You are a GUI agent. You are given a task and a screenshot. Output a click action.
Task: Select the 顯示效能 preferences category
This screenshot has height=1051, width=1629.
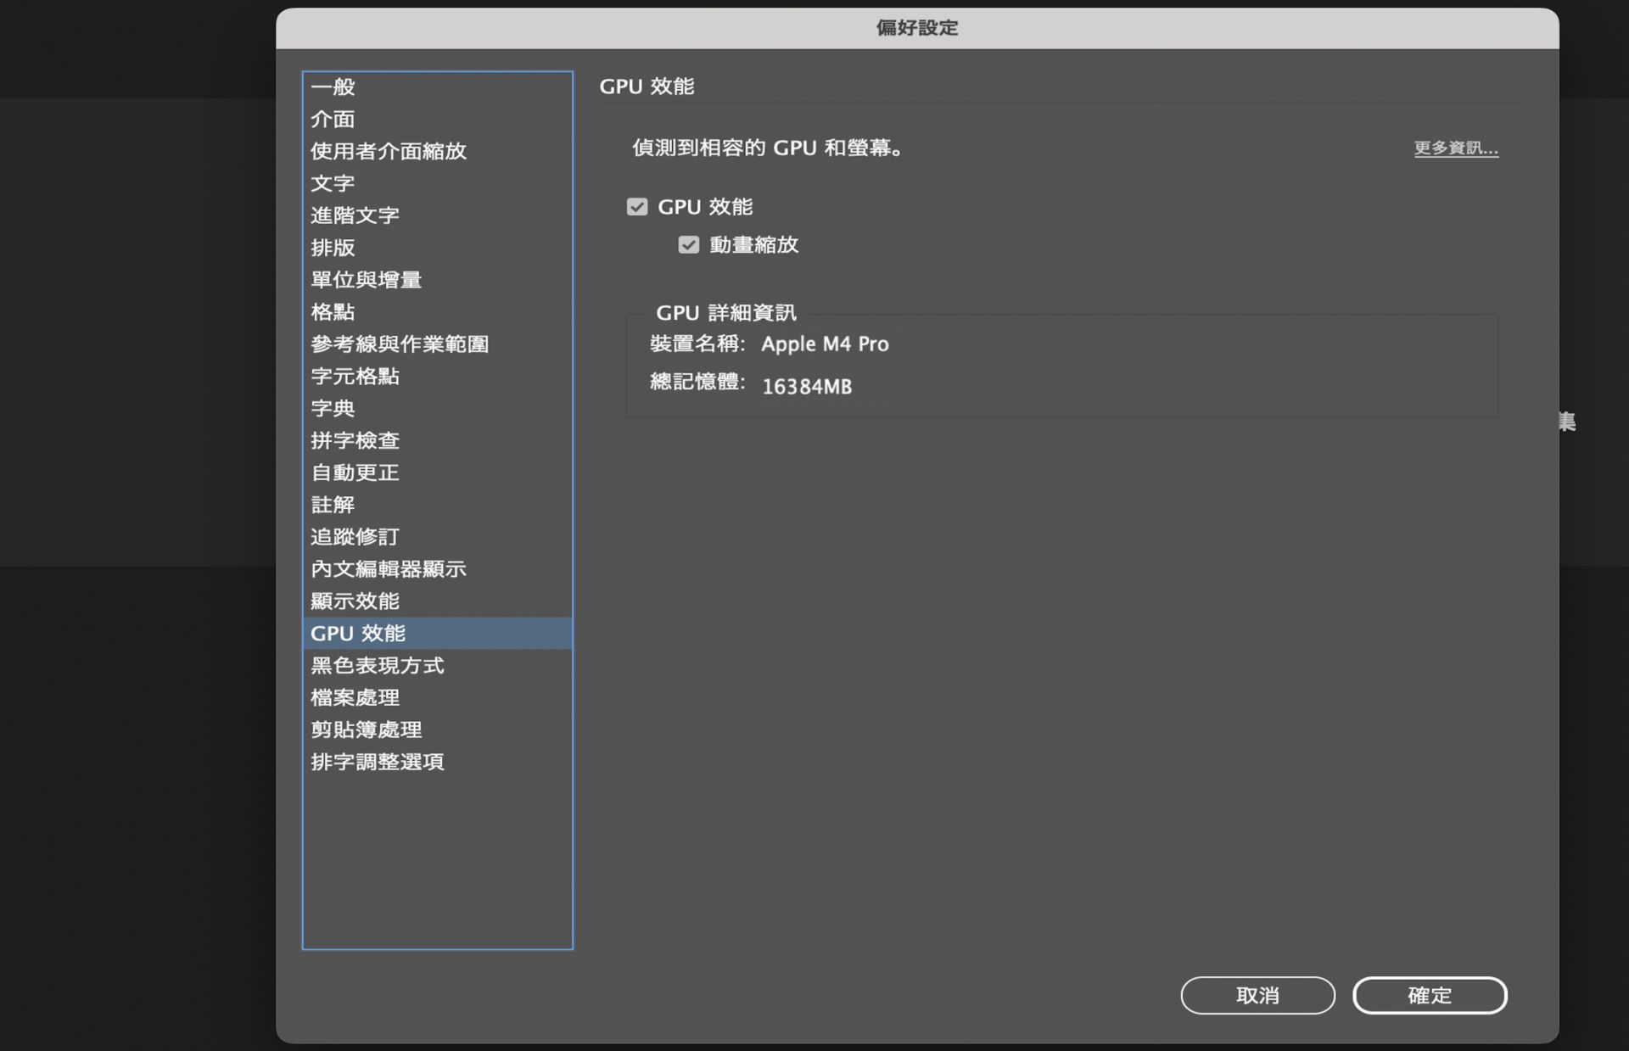[x=354, y=601]
